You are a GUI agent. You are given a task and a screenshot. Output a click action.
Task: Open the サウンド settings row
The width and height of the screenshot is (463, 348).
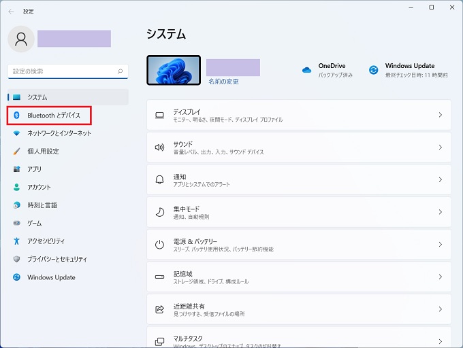pyautogui.click(x=299, y=147)
